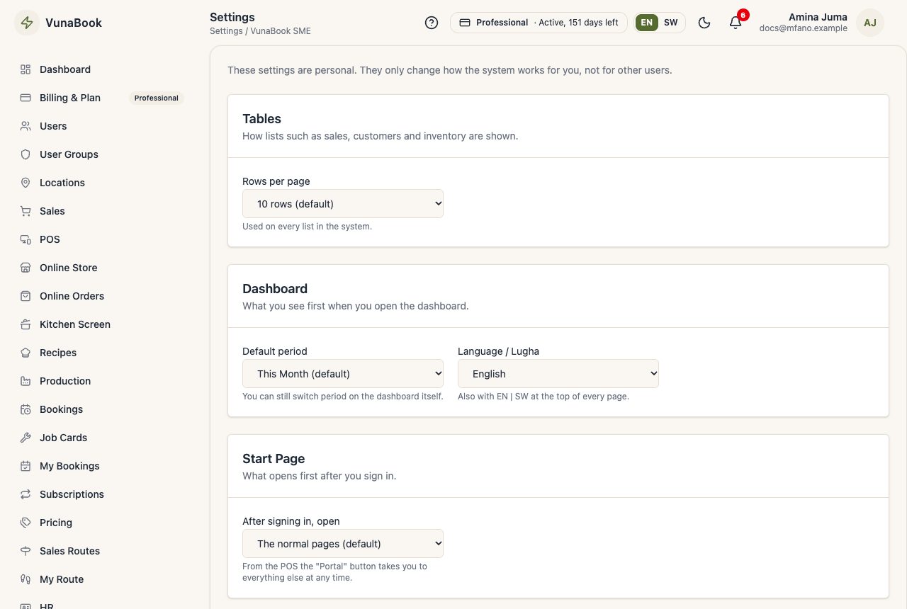The width and height of the screenshot is (907, 609).
Task: Open the Rows per page dropdown
Action: pos(343,204)
